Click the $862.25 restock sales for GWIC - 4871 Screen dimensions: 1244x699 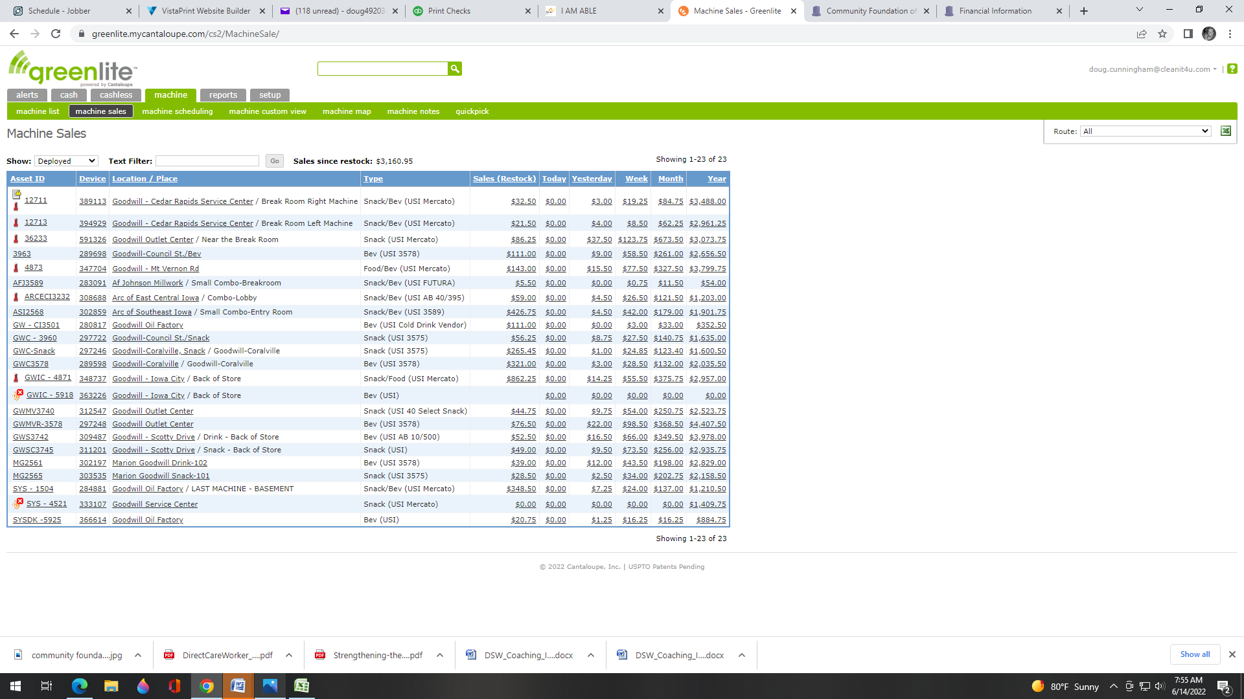click(521, 379)
